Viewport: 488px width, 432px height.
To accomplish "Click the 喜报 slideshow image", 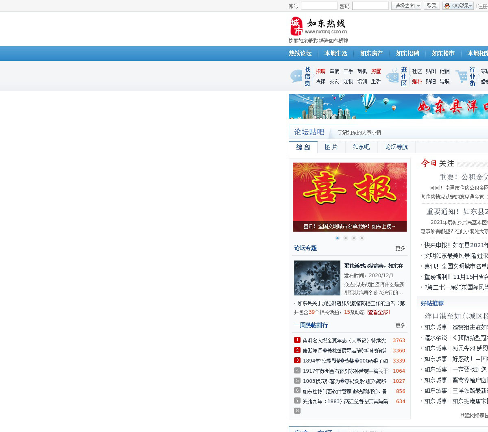I will pos(350,197).
